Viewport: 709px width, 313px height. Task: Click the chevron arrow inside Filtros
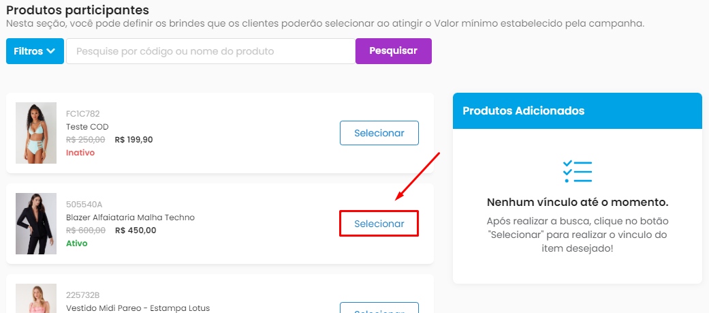point(51,51)
